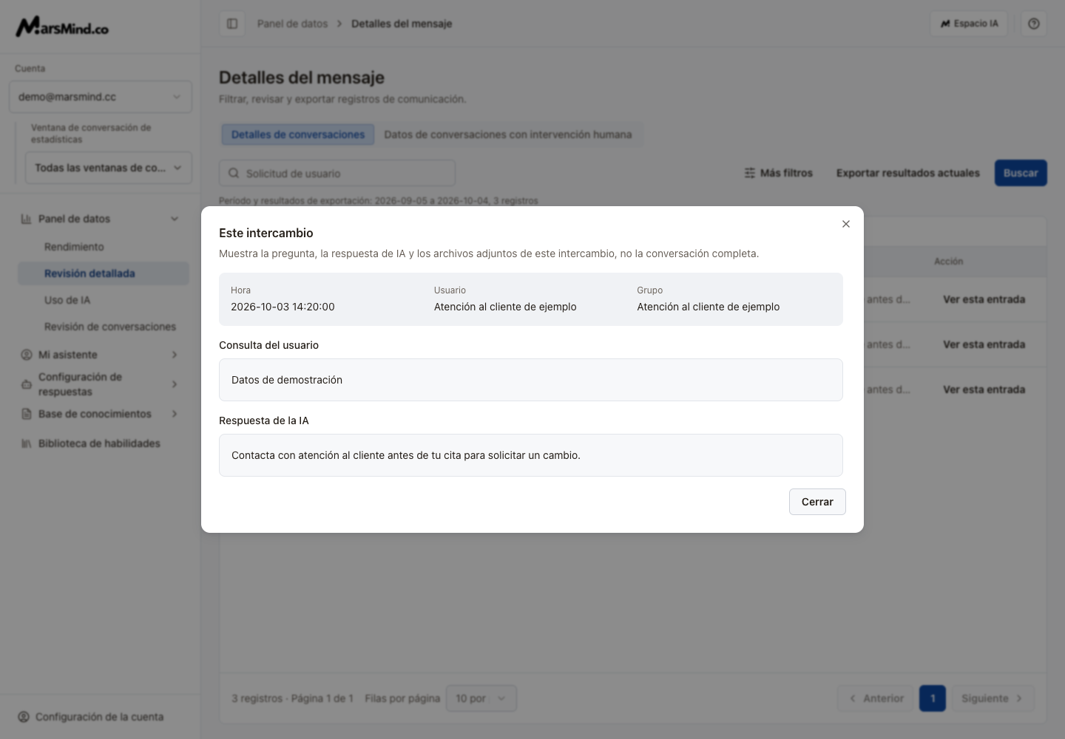
Task: Open the help question-mark icon
Action: (x=1034, y=24)
